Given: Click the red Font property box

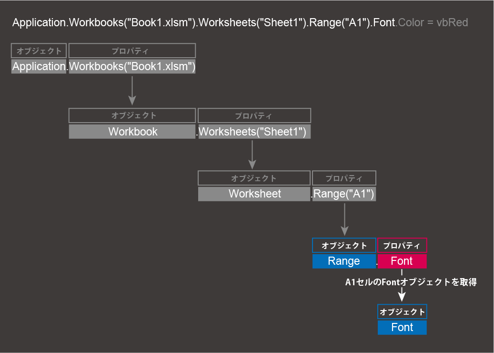Looking at the screenshot, I should pyautogui.click(x=402, y=261).
